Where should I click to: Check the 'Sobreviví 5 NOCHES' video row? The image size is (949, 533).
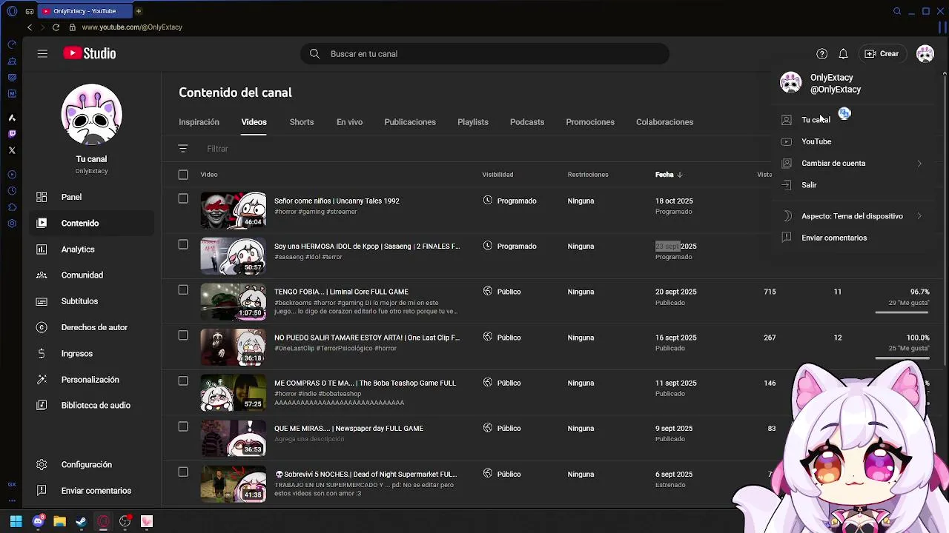(183, 472)
